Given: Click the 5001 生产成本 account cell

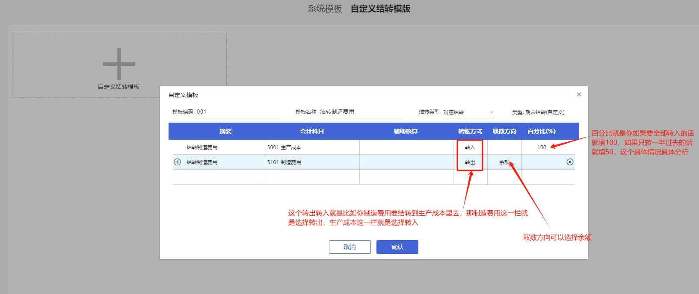Looking at the screenshot, I should click(x=313, y=147).
